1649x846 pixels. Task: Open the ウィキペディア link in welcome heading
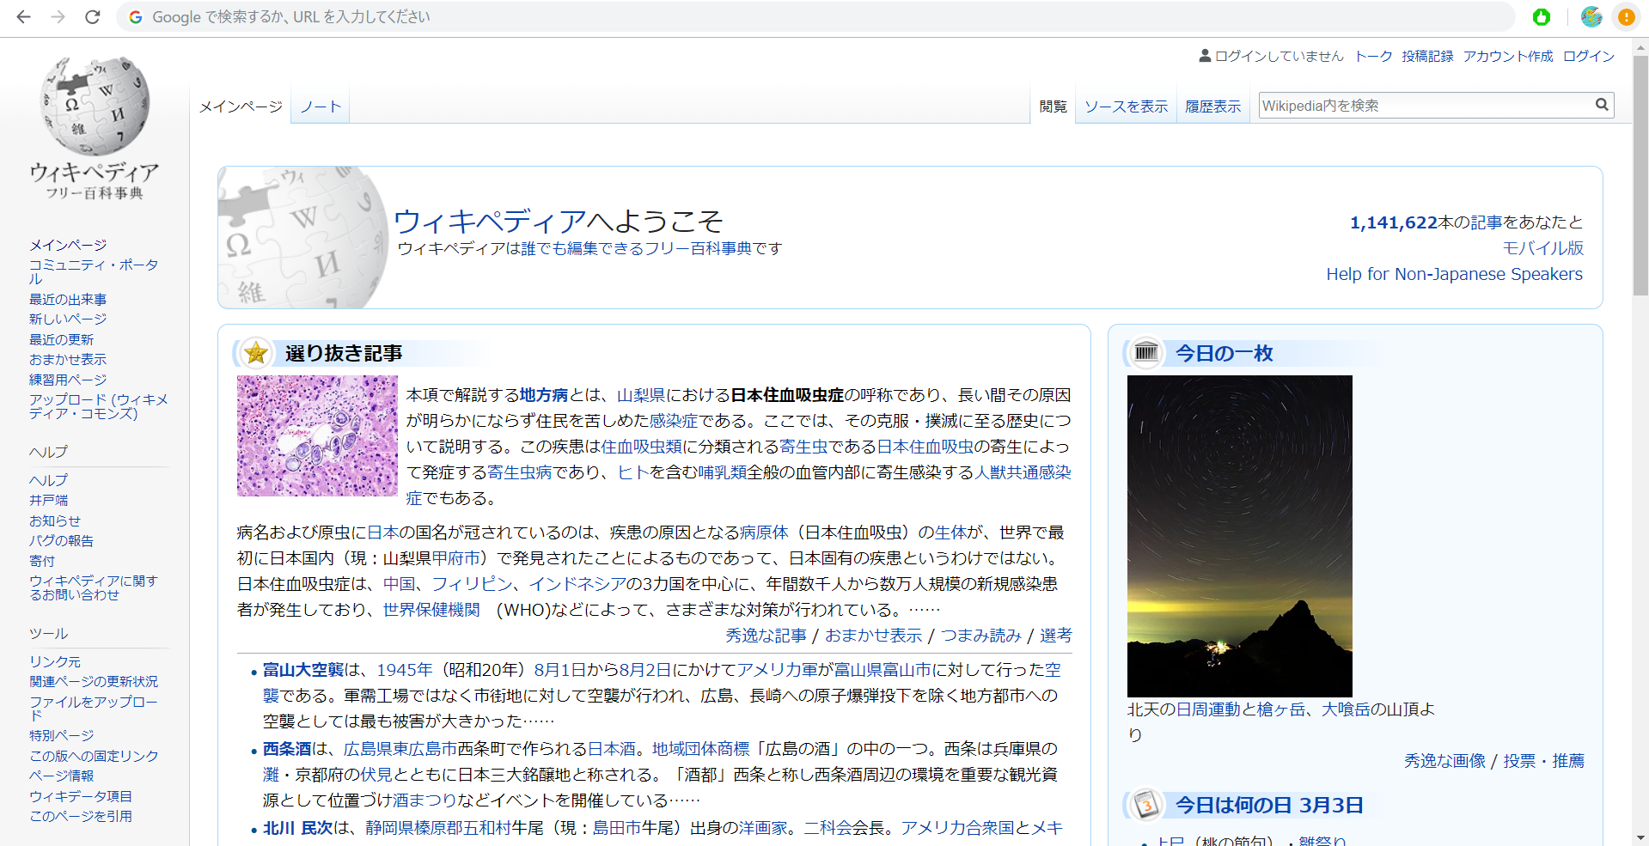(x=490, y=222)
